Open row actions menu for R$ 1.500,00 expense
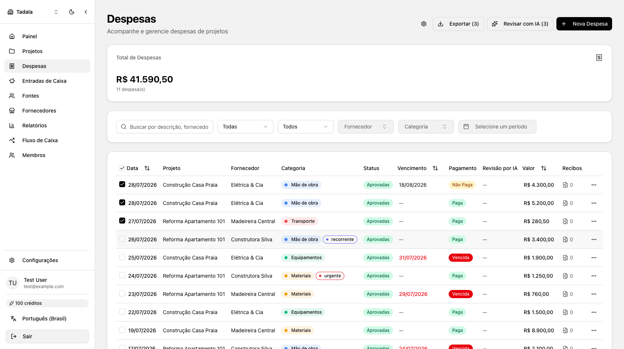The width and height of the screenshot is (624, 349). (x=594, y=312)
